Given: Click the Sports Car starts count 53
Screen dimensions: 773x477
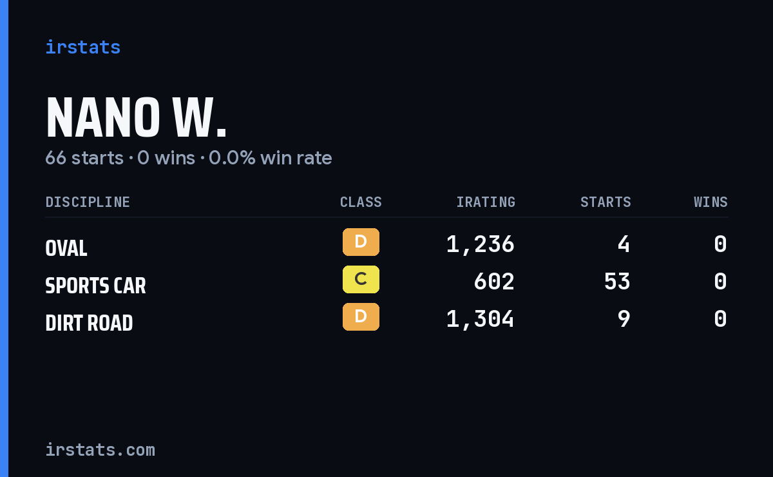Looking at the screenshot, I should point(617,282).
